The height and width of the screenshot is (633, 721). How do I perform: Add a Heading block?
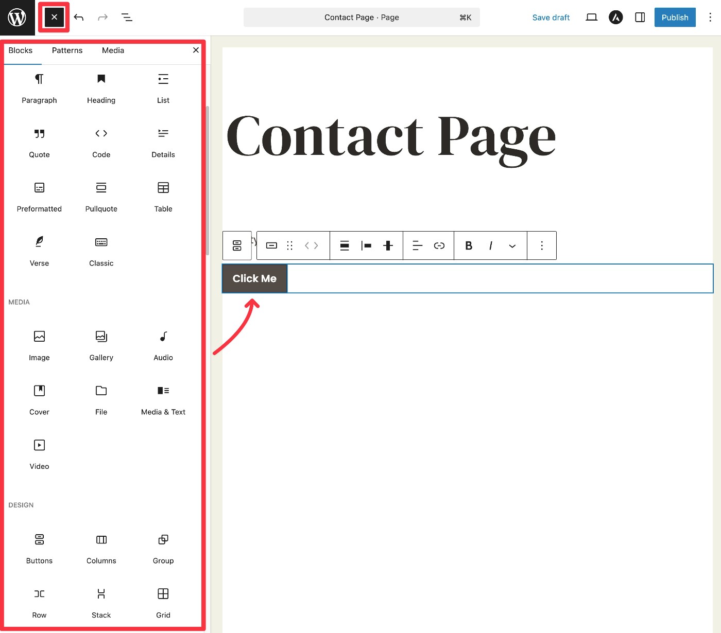[x=101, y=87]
